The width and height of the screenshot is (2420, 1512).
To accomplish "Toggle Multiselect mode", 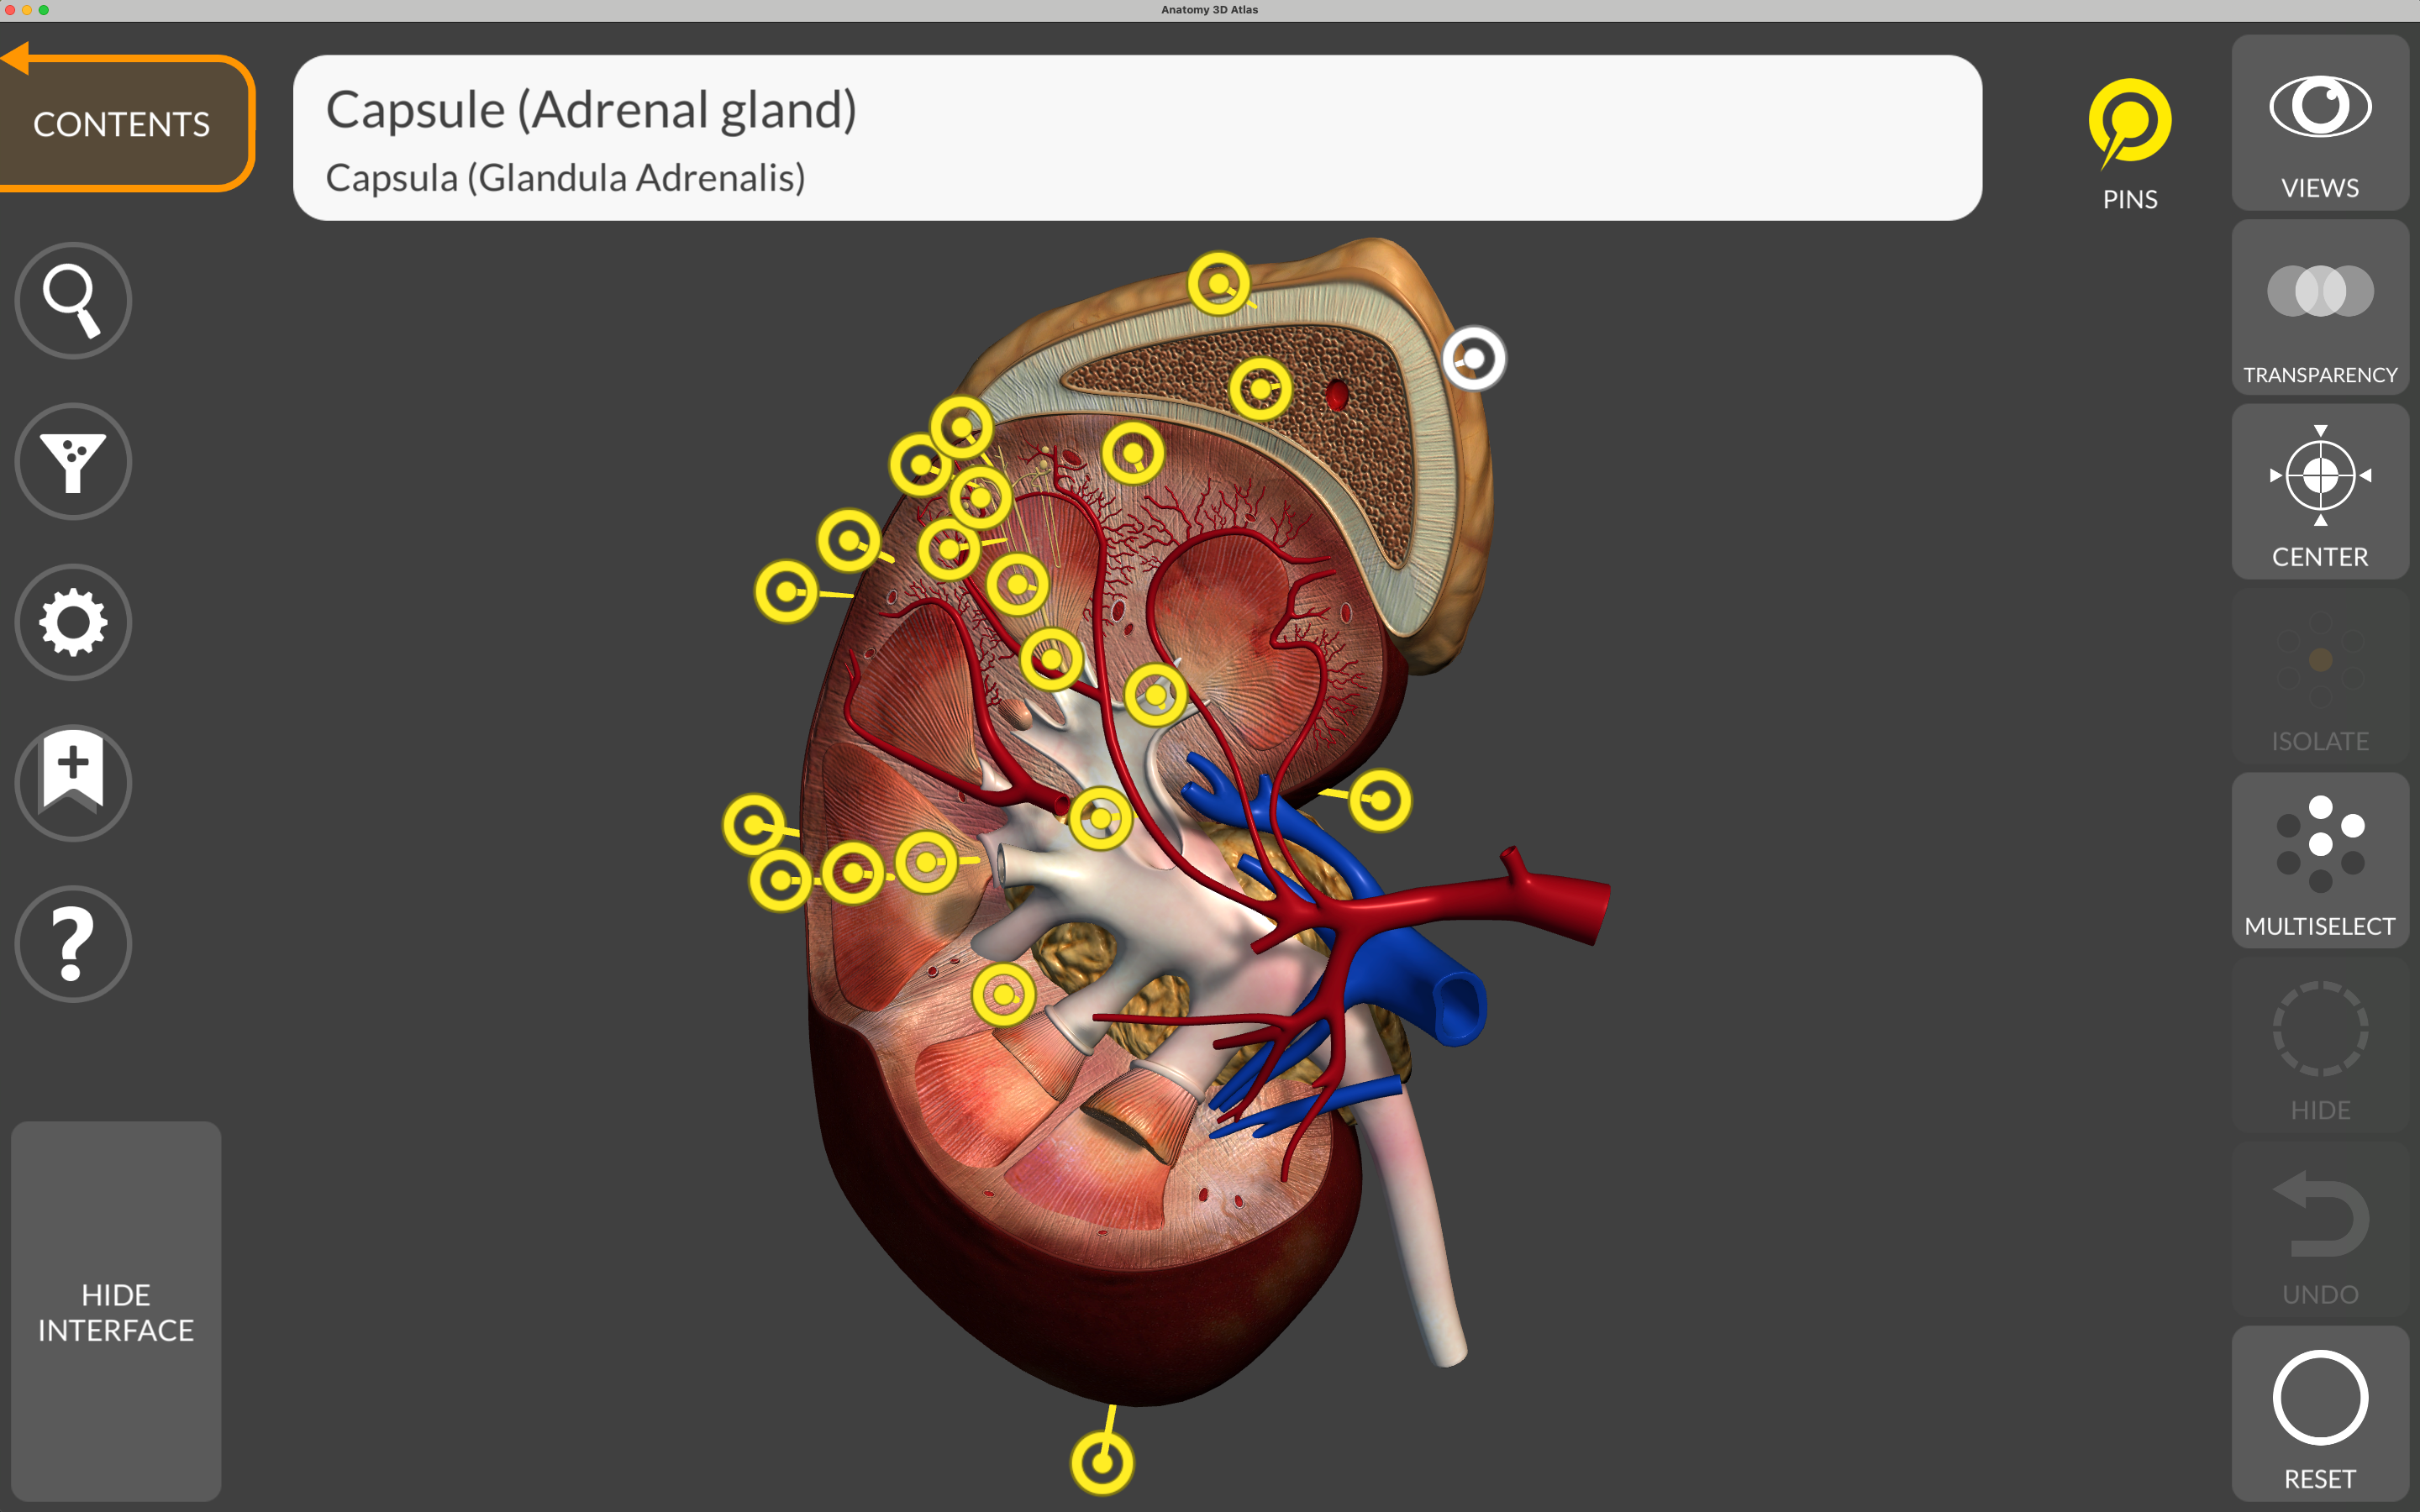I will pos(2319,861).
